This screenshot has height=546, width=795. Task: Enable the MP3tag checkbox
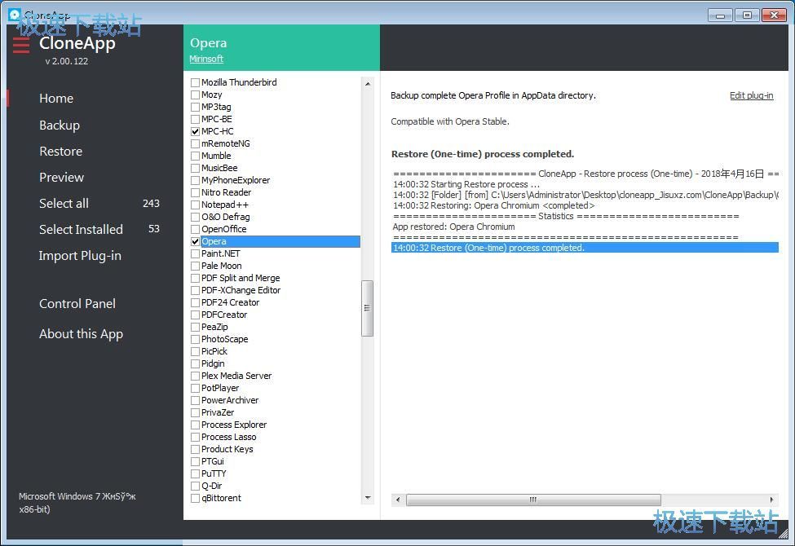[195, 107]
